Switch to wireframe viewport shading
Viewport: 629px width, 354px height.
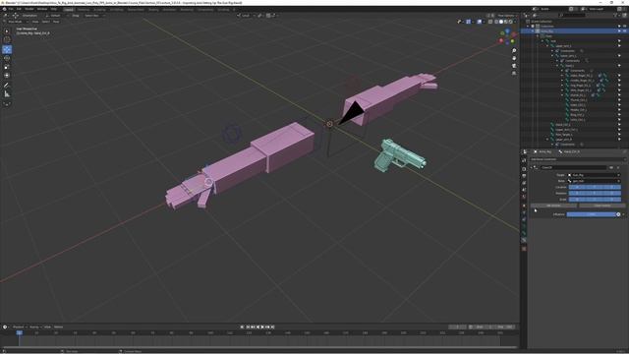(496, 22)
